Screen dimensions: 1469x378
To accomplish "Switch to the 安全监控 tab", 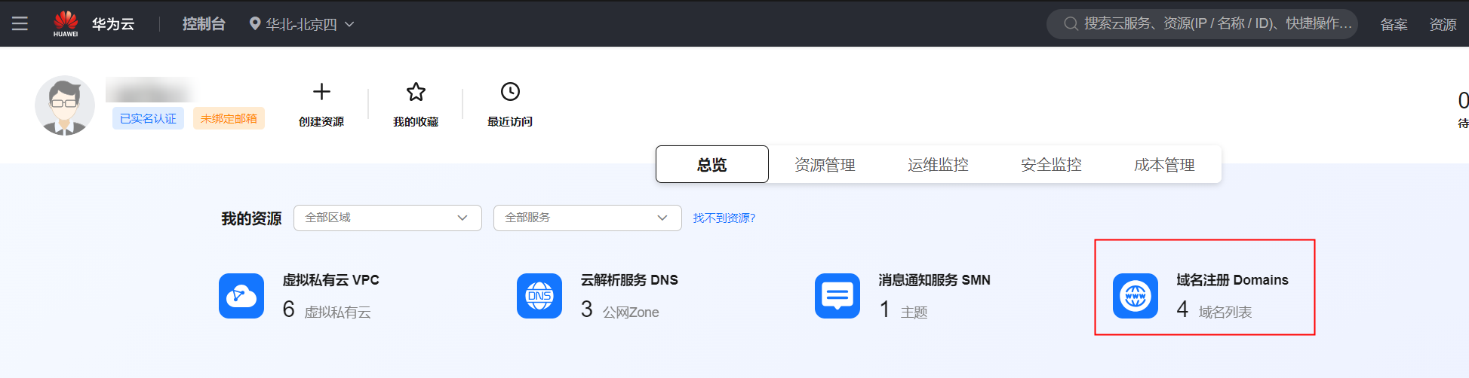I will (1051, 165).
